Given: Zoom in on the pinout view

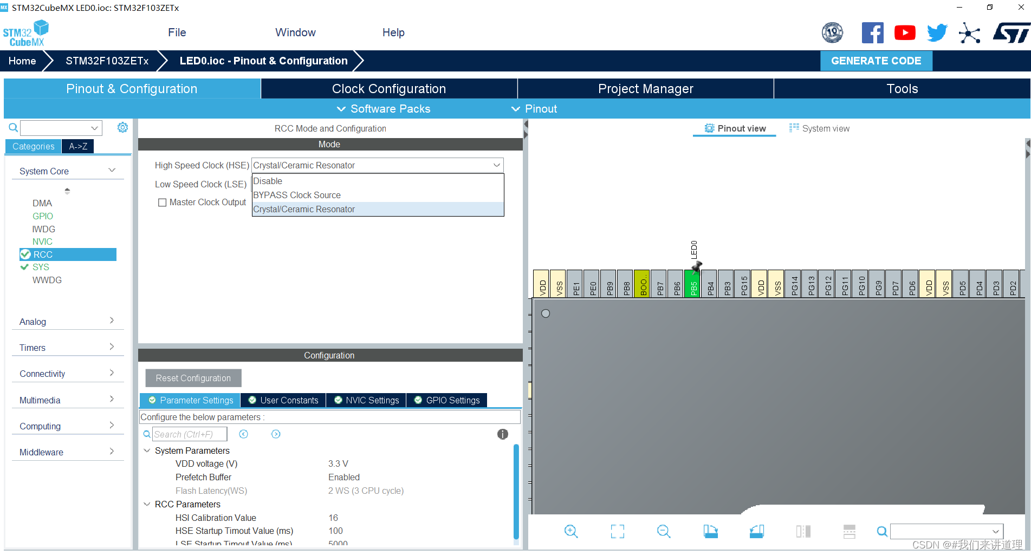Looking at the screenshot, I should click(571, 531).
